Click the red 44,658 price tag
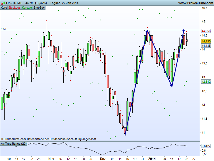 click(x=206, y=31)
